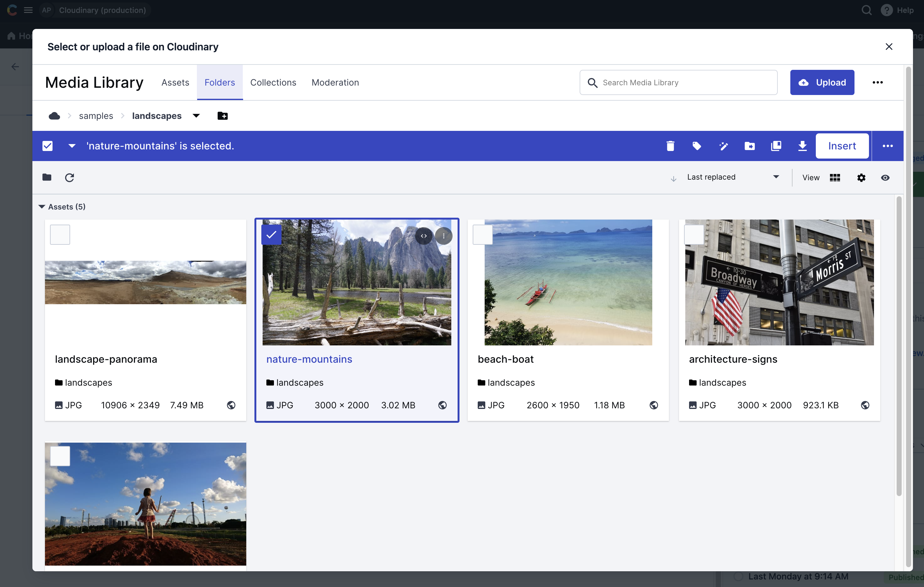Toggle the preview eye icon
Viewport: 924px width, 587px height.
pos(885,177)
